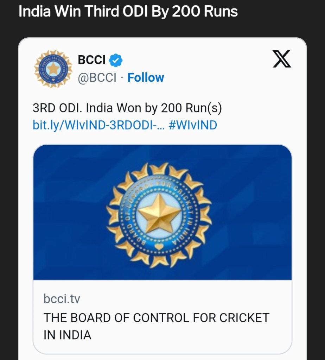
Task: Click the X logo on the tweet
Action: tap(282, 59)
